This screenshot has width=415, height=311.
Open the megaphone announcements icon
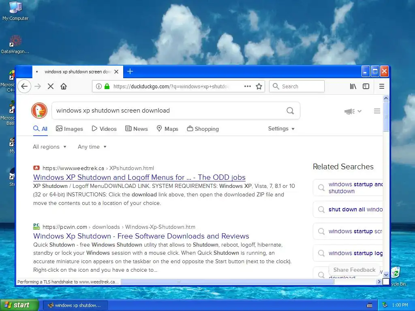tap(349, 111)
